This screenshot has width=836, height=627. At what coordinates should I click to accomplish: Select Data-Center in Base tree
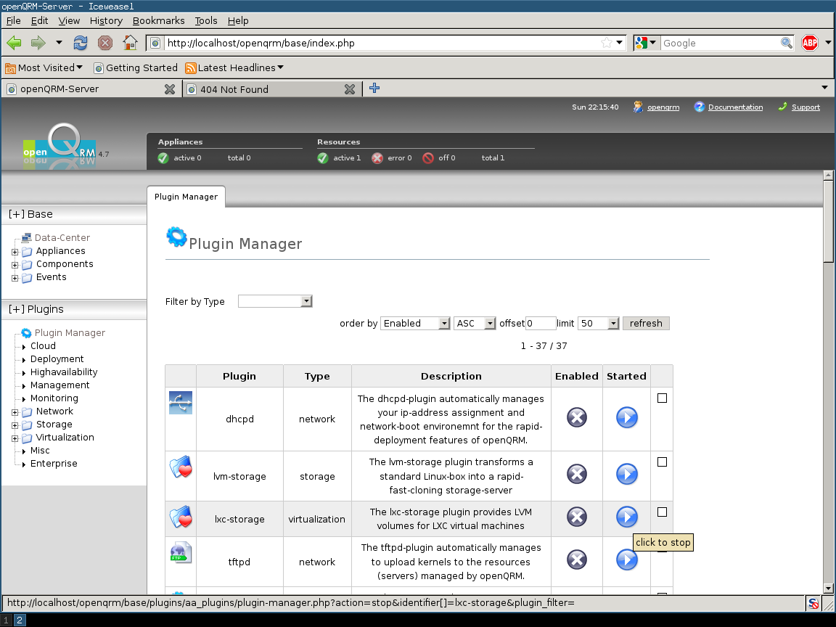pyautogui.click(x=62, y=238)
